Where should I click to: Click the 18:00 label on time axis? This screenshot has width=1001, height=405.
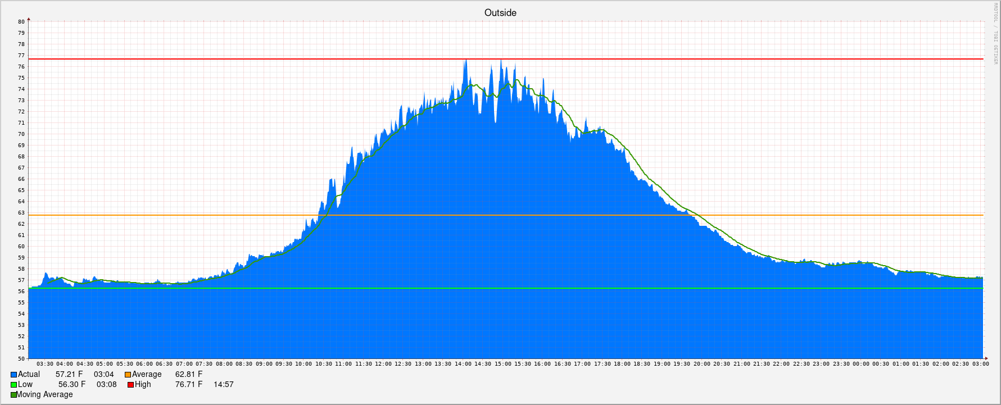point(622,364)
